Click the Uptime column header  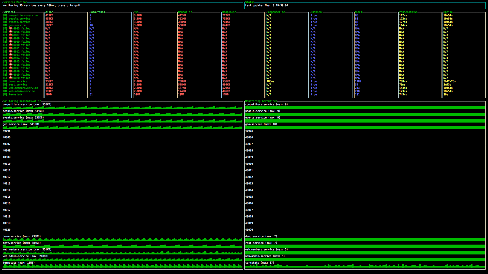click(448, 12)
